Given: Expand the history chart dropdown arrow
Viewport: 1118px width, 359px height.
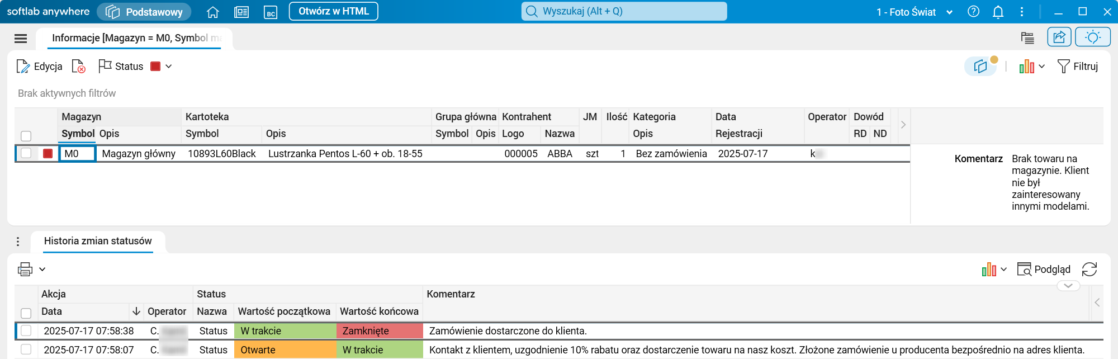Looking at the screenshot, I should [x=1004, y=270].
